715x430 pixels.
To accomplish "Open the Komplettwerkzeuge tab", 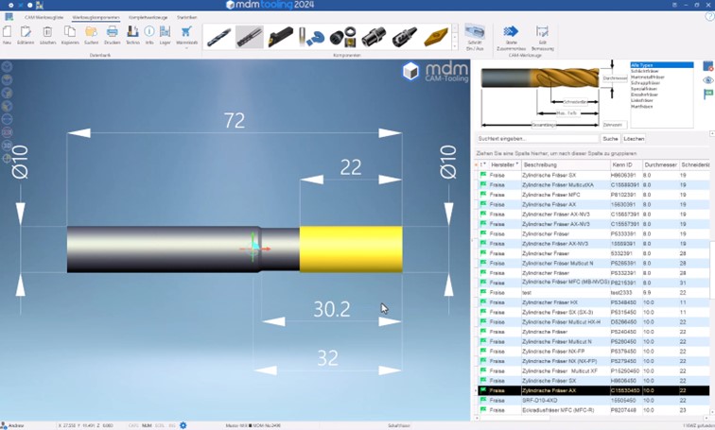I will [148, 17].
